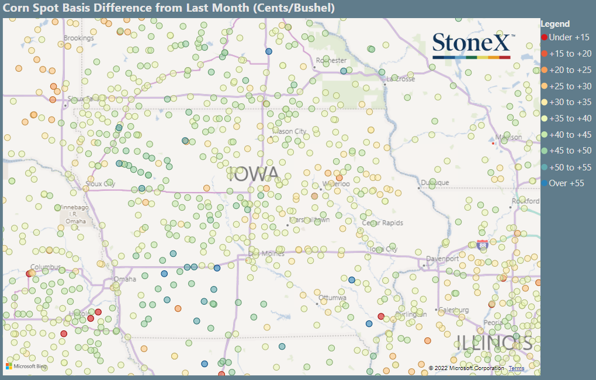Click the 'Davenport' city label
This screenshot has width=596, height=380.
[442, 259]
